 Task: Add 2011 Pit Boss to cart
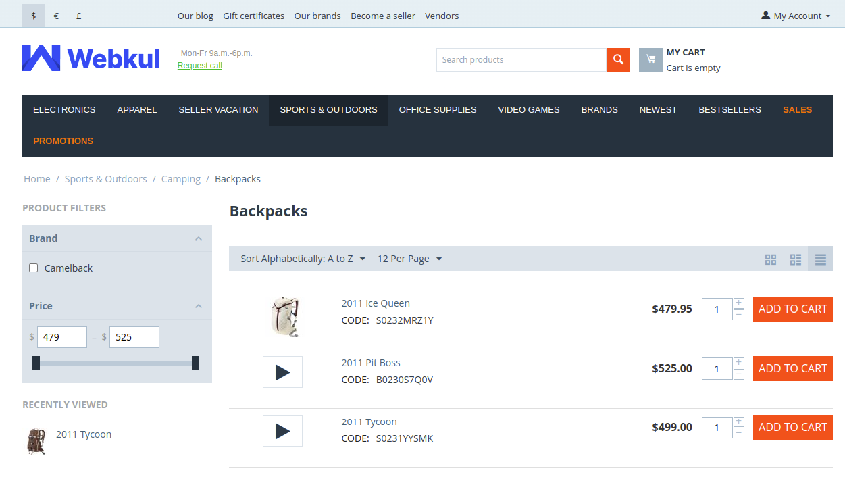click(792, 368)
